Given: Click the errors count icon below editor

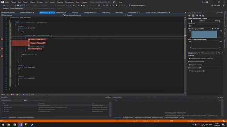Looking at the screenshot, I should [x=12, y=95].
